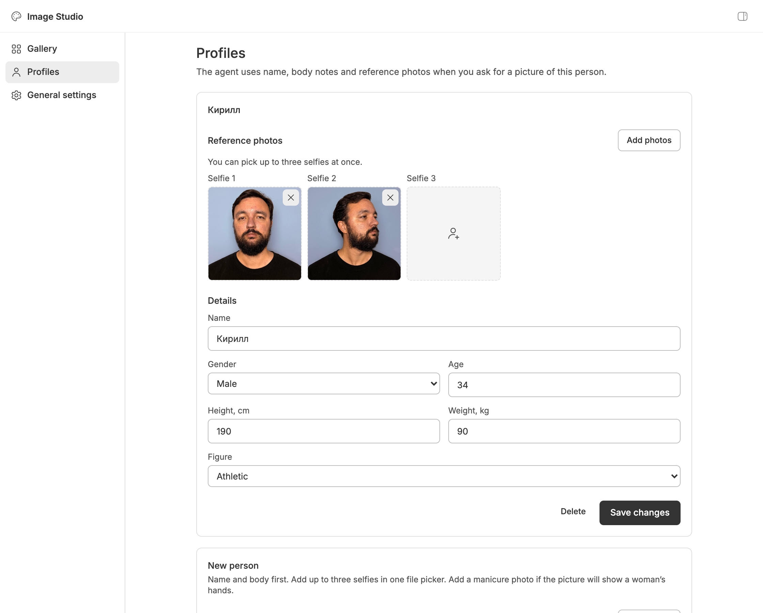
Task: Delete the Кирилл profile
Action: point(573,512)
